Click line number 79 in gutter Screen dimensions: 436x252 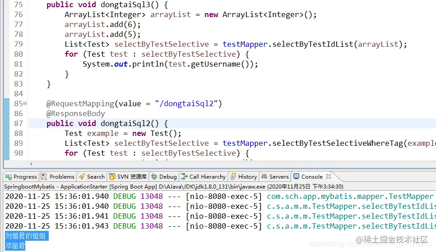[x=19, y=44]
